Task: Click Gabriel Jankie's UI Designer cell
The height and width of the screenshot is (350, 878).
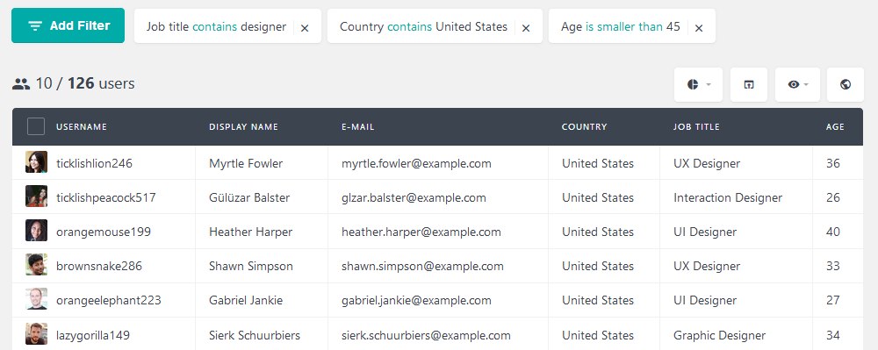Action: pos(705,300)
